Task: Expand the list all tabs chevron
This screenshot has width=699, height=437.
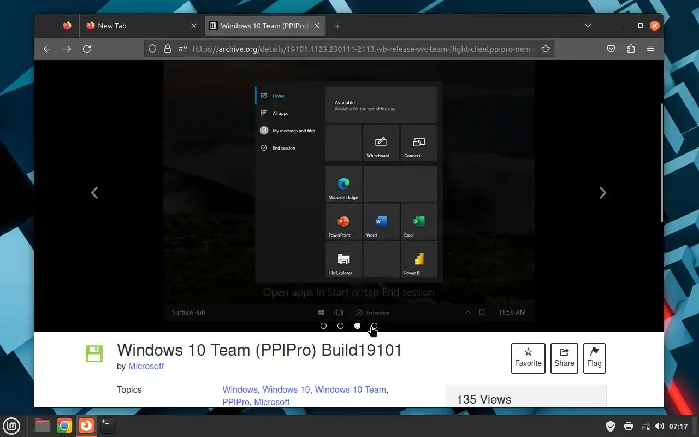Action: (x=588, y=26)
